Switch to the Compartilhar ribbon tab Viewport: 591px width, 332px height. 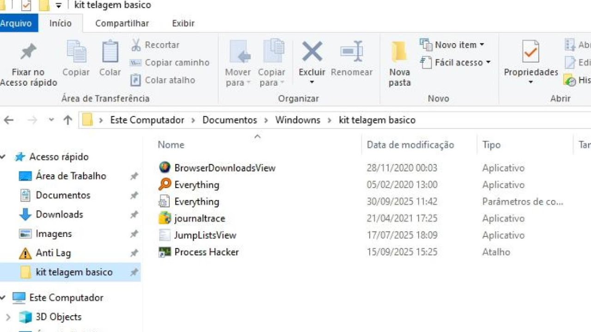pyautogui.click(x=122, y=23)
